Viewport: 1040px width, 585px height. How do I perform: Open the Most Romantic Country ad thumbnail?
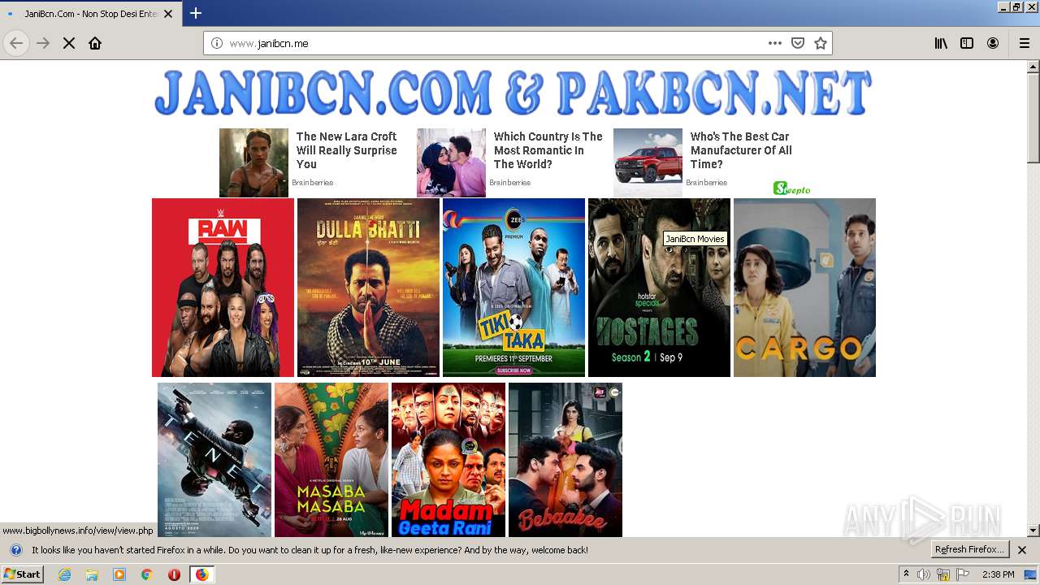click(x=451, y=162)
